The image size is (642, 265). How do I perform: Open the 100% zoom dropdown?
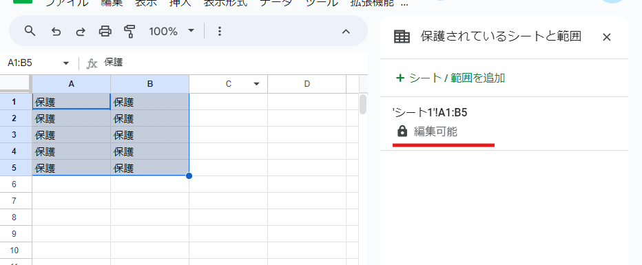click(191, 31)
